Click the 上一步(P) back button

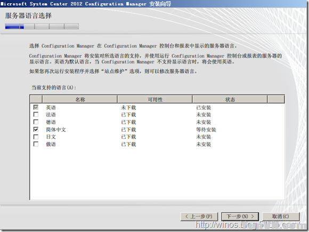point(199,217)
